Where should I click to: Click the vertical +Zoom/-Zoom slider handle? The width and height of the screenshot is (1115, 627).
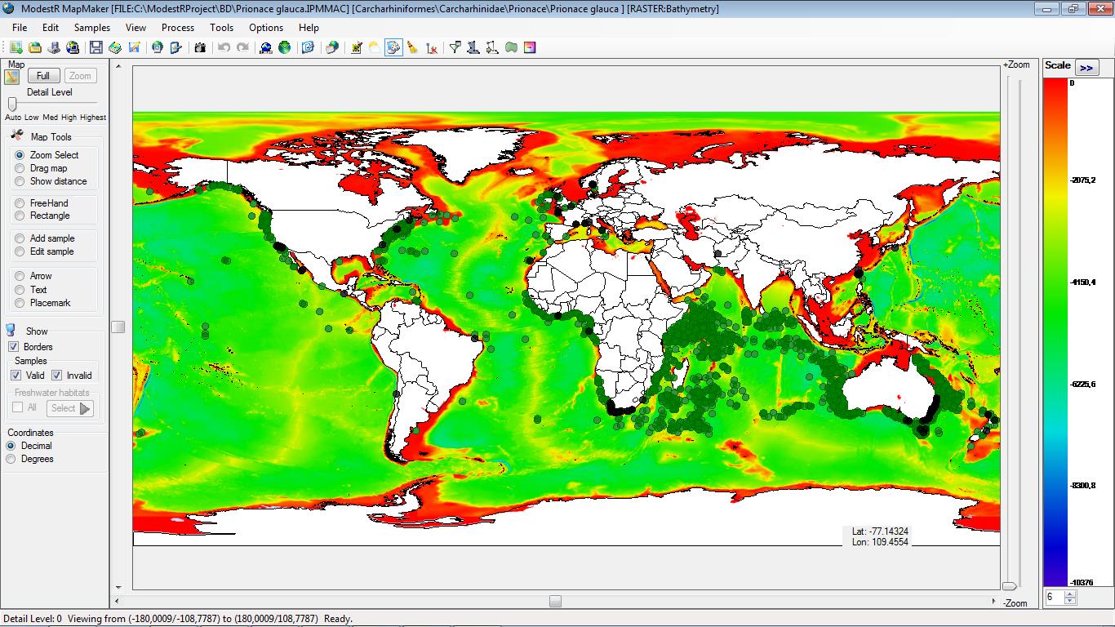tap(1010, 586)
